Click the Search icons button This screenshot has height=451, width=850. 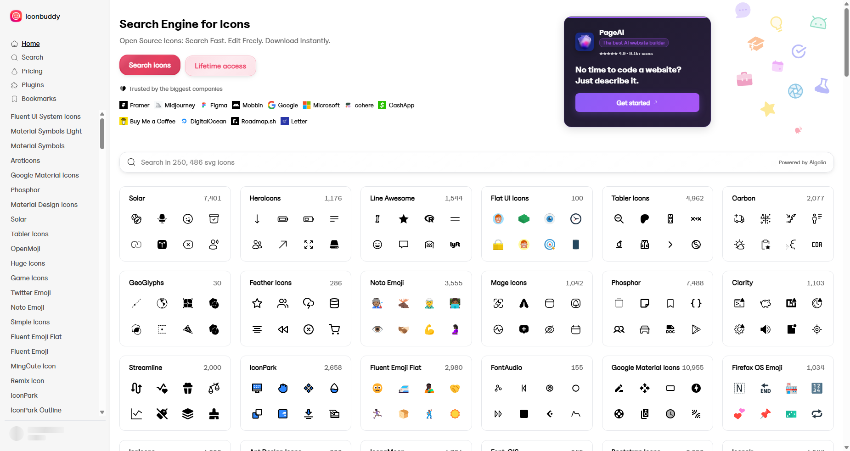coord(150,65)
